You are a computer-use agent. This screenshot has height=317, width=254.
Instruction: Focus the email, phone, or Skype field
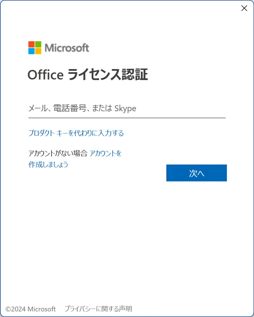tap(127, 109)
